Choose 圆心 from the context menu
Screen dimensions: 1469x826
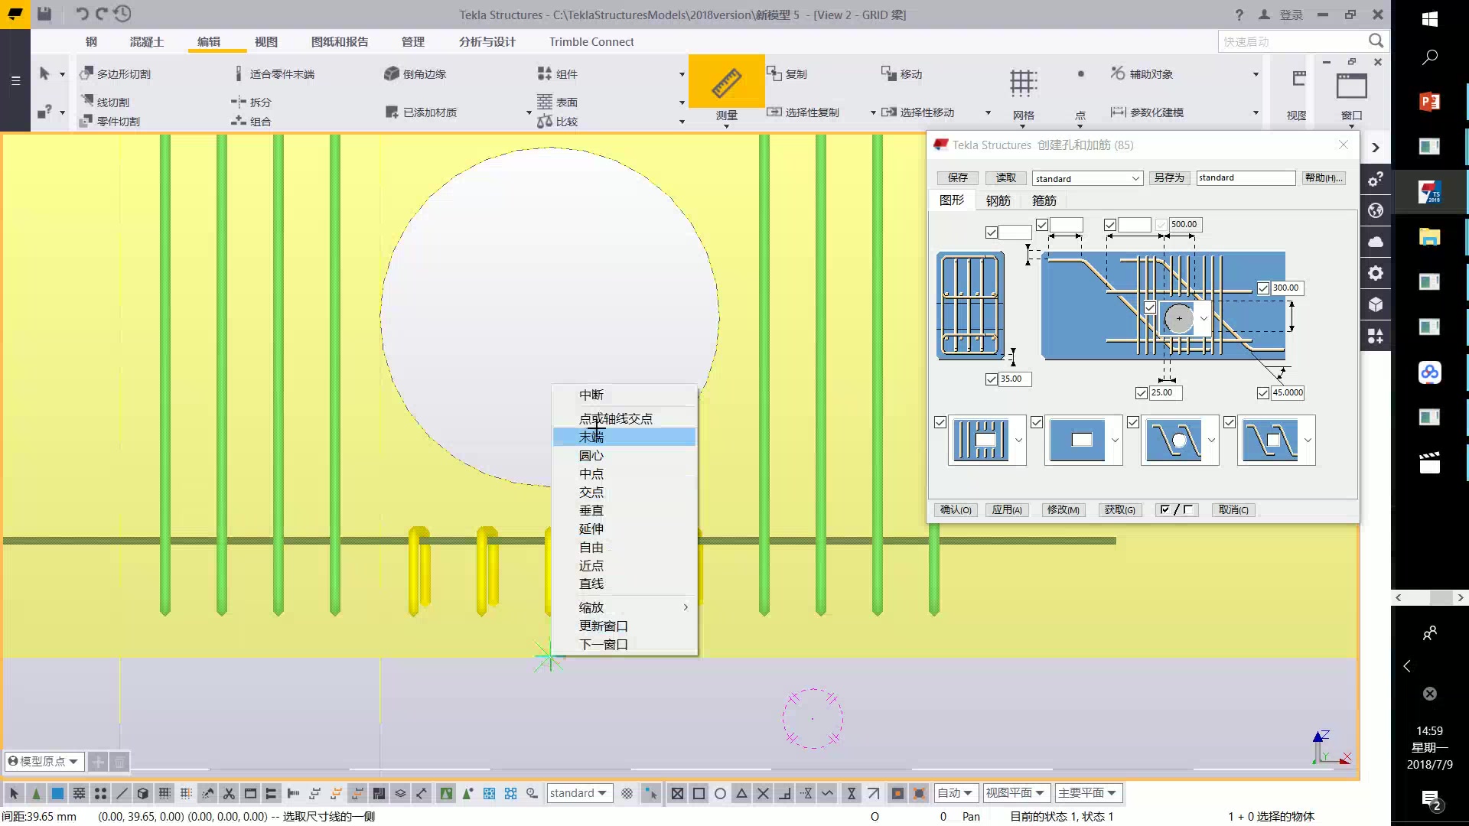tap(591, 456)
